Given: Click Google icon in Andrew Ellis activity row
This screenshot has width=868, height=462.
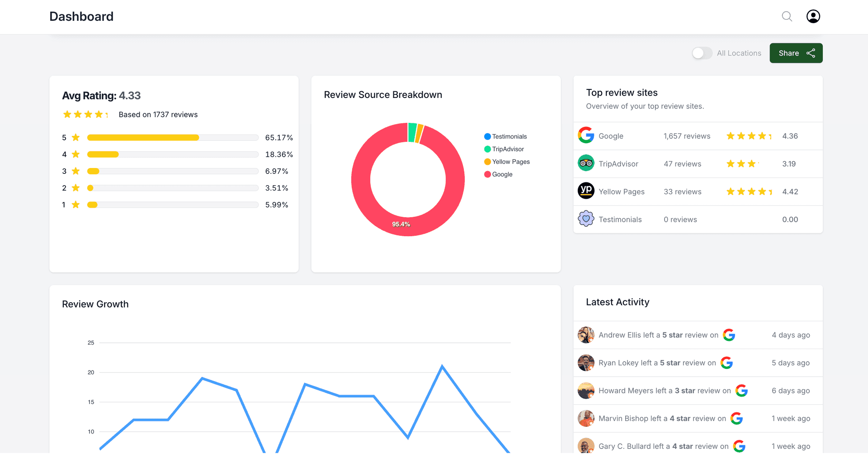Looking at the screenshot, I should 729,335.
